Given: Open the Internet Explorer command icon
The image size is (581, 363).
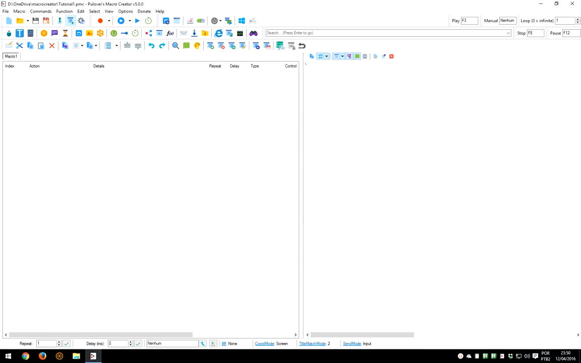Looking at the screenshot, I should (218, 33).
